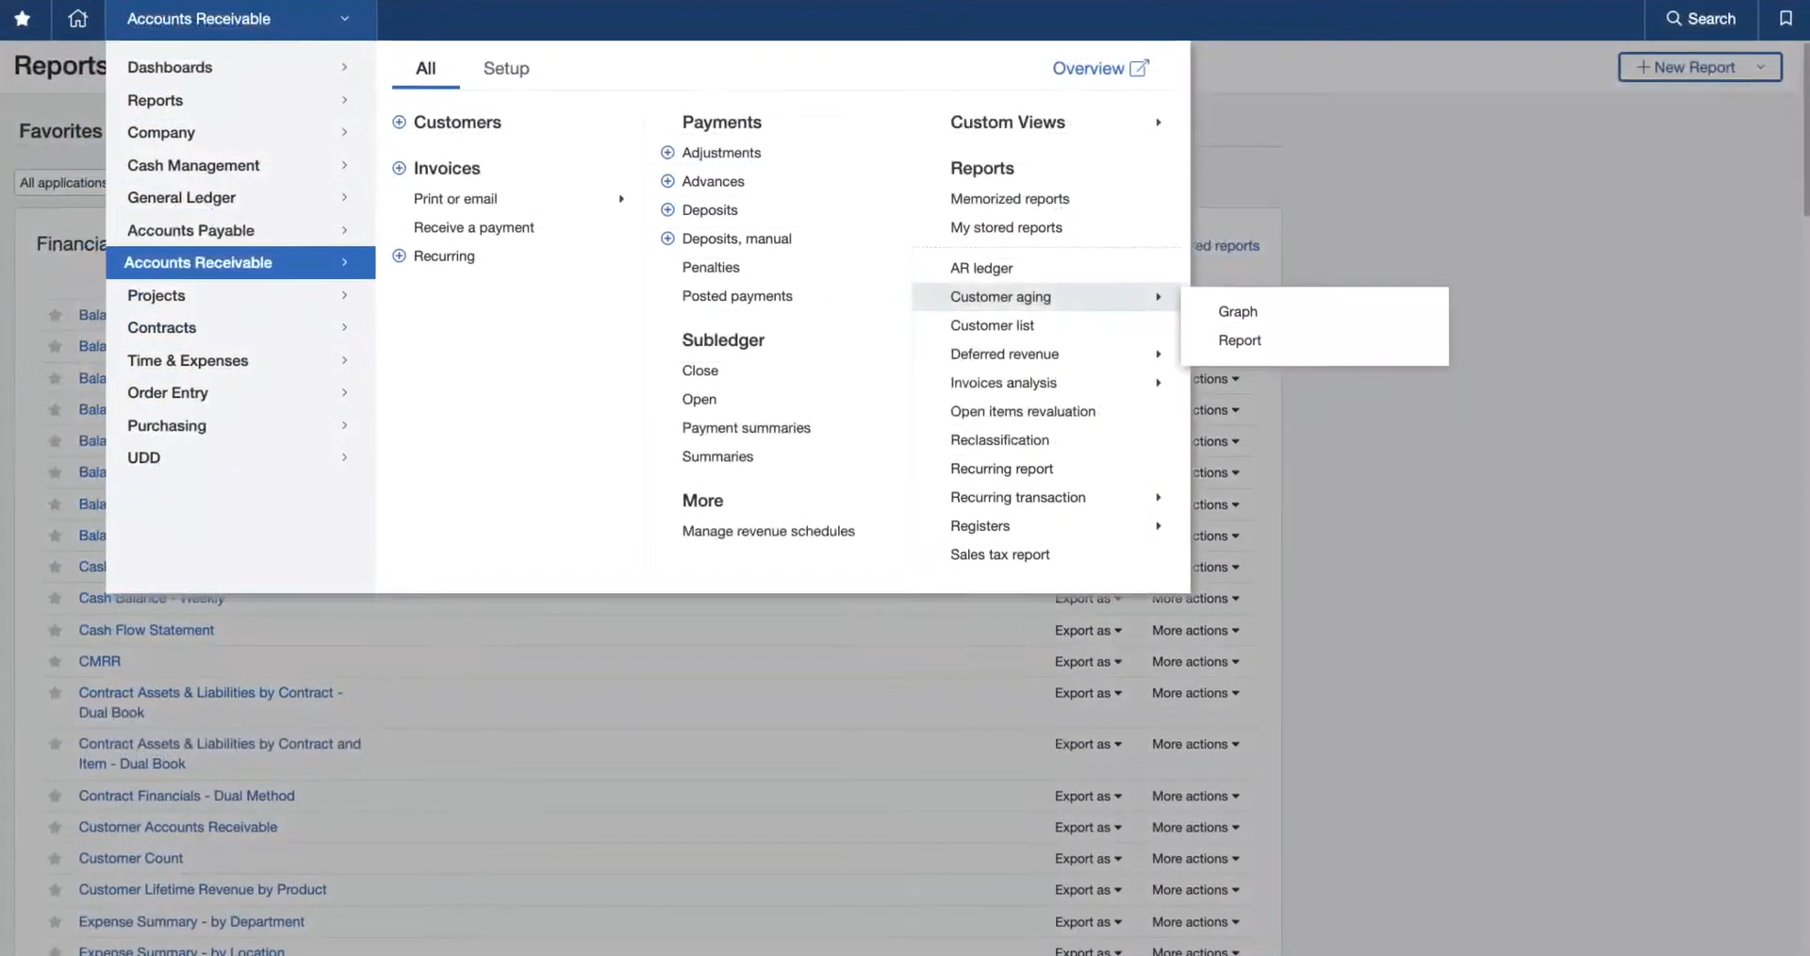This screenshot has width=1810, height=956.
Task: Open Overview via the external link icon
Action: tap(1139, 68)
